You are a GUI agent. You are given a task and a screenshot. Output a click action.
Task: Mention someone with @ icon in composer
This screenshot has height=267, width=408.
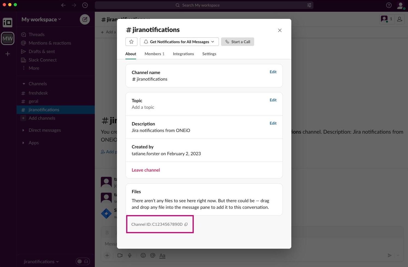coord(153,255)
